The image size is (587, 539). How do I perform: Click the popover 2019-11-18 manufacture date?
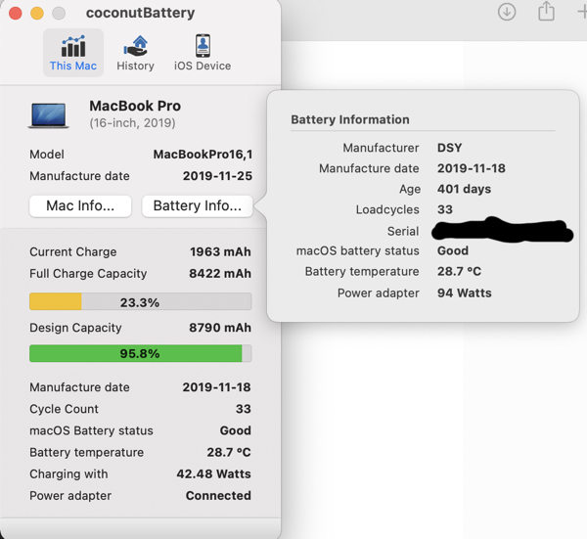tap(472, 168)
